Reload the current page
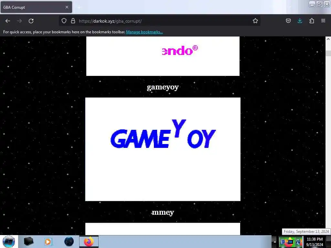This screenshot has height=248, width=331. pos(31,21)
